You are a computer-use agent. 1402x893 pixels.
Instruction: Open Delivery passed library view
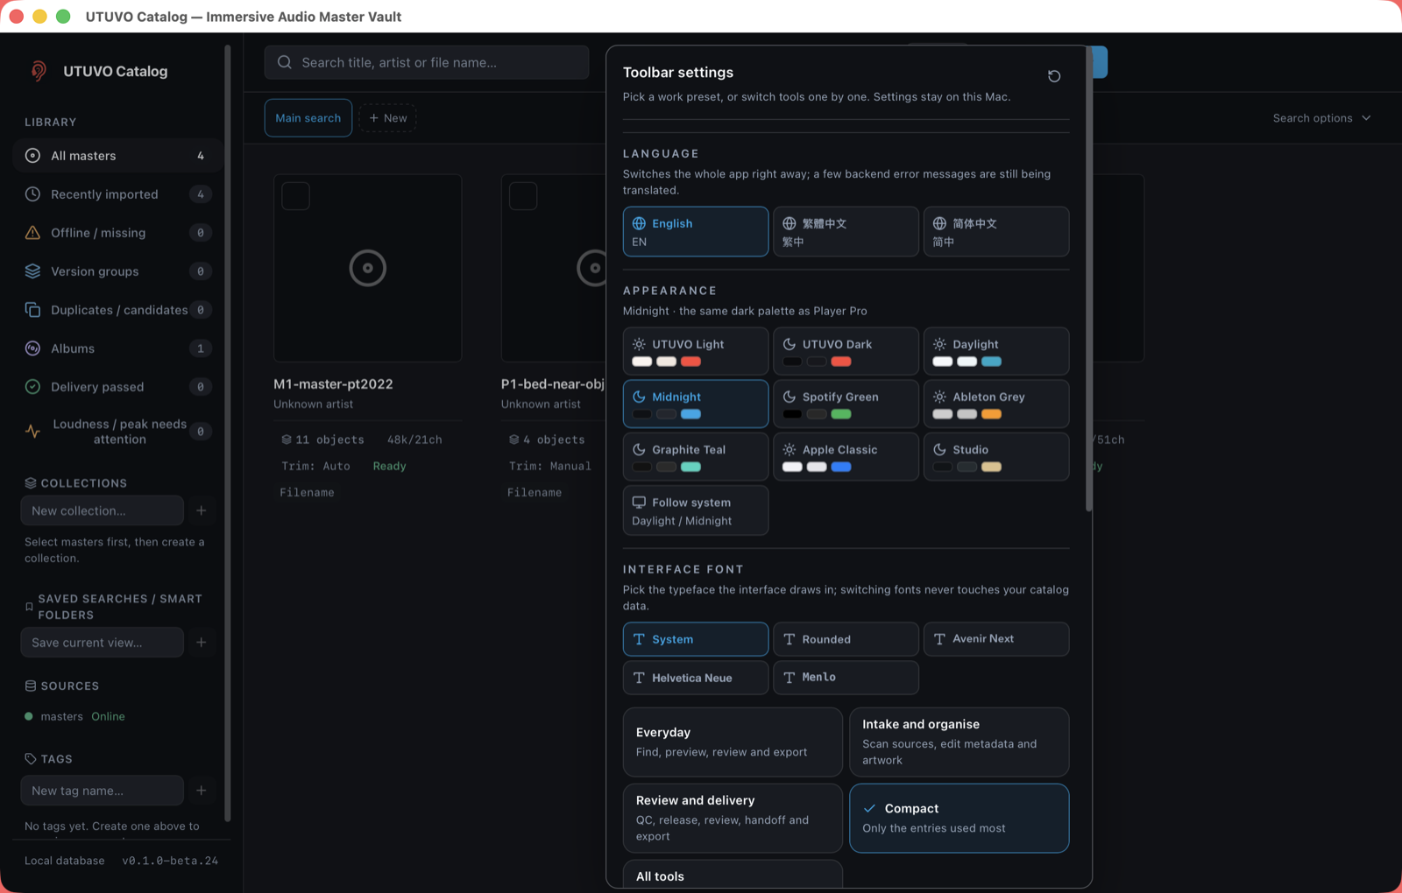pyautogui.click(x=117, y=387)
